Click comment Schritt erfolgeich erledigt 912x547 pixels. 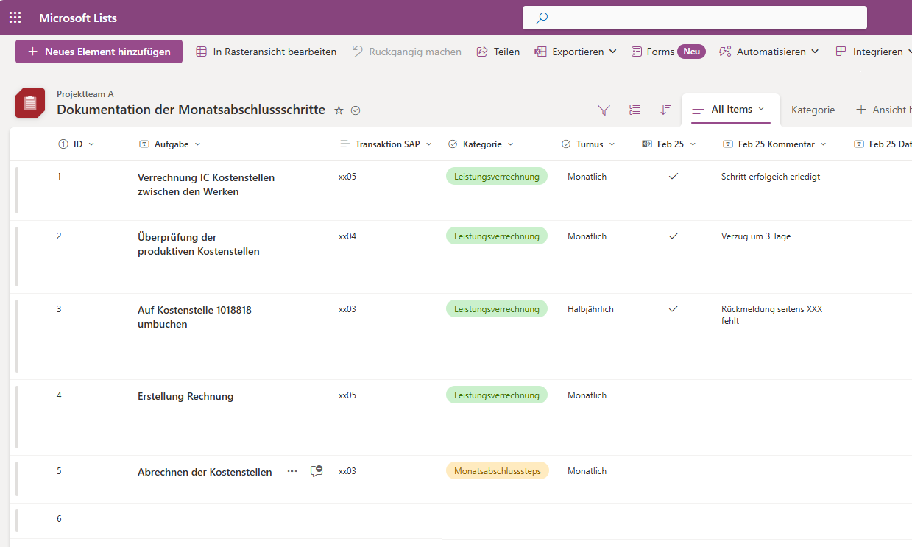point(771,177)
